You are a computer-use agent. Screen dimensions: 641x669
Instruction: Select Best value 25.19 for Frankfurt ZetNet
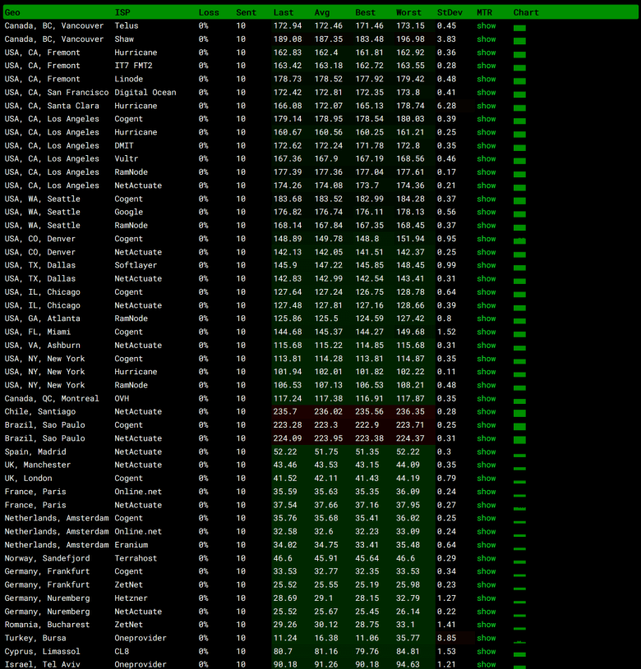tap(367, 584)
